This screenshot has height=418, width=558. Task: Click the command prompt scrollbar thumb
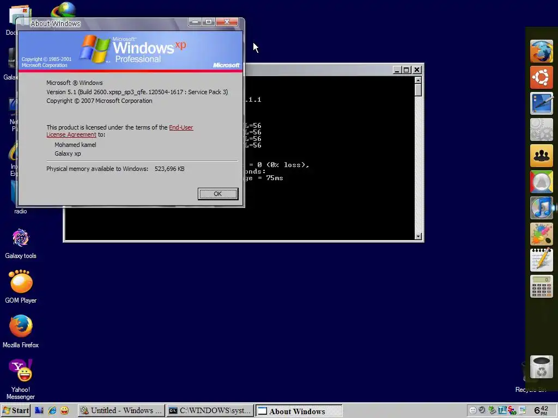coord(418,90)
